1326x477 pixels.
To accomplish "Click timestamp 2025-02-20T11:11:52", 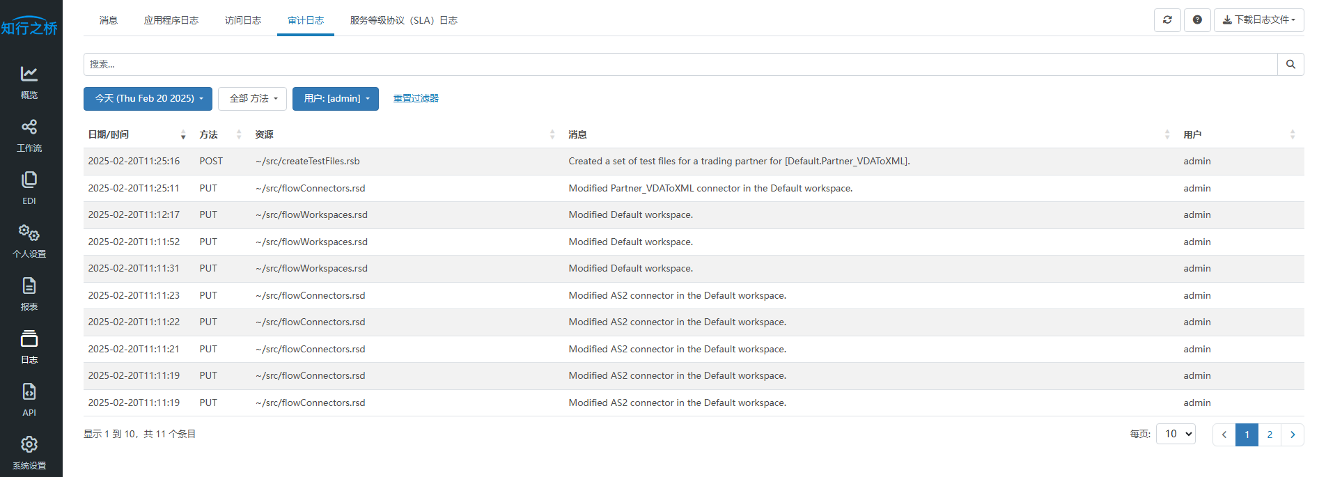I will click(x=134, y=242).
